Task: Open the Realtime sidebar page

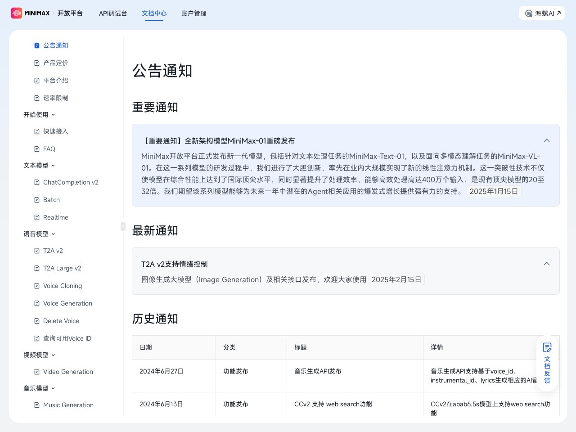Action: pos(56,217)
